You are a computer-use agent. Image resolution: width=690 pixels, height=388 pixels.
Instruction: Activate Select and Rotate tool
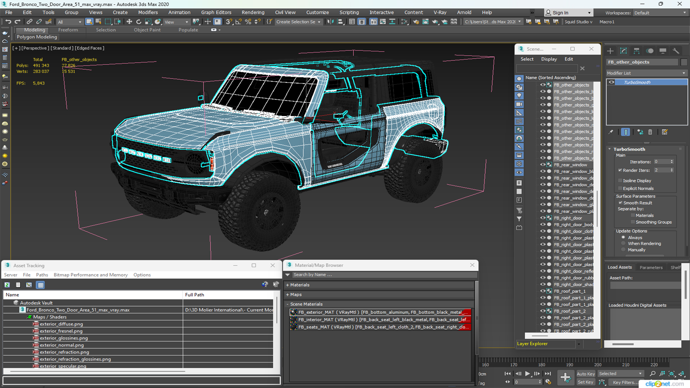coord(139,22)
